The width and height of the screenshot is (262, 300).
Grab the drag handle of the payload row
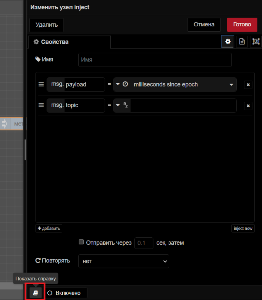click(41, 84)
